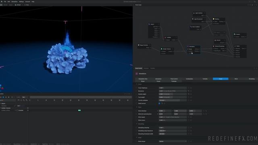Click the viewport axis orientation gizmo

tap(2, 87)
